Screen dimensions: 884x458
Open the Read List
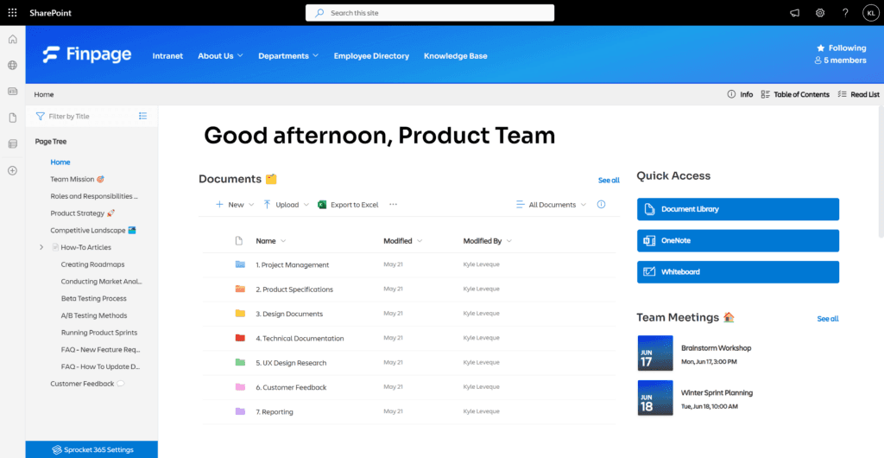(x=859, y=94)
